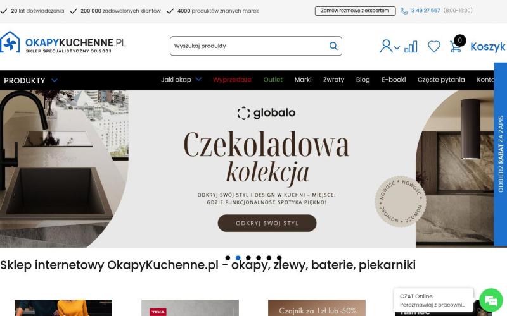Open the shopping cart icon
This screenshot has width=507, height=316.
(x=455, y=47)
